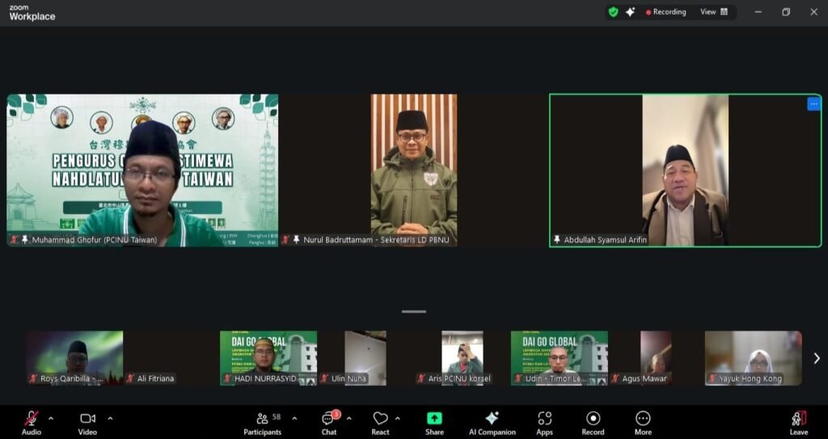Open the Participants panel

262,422
